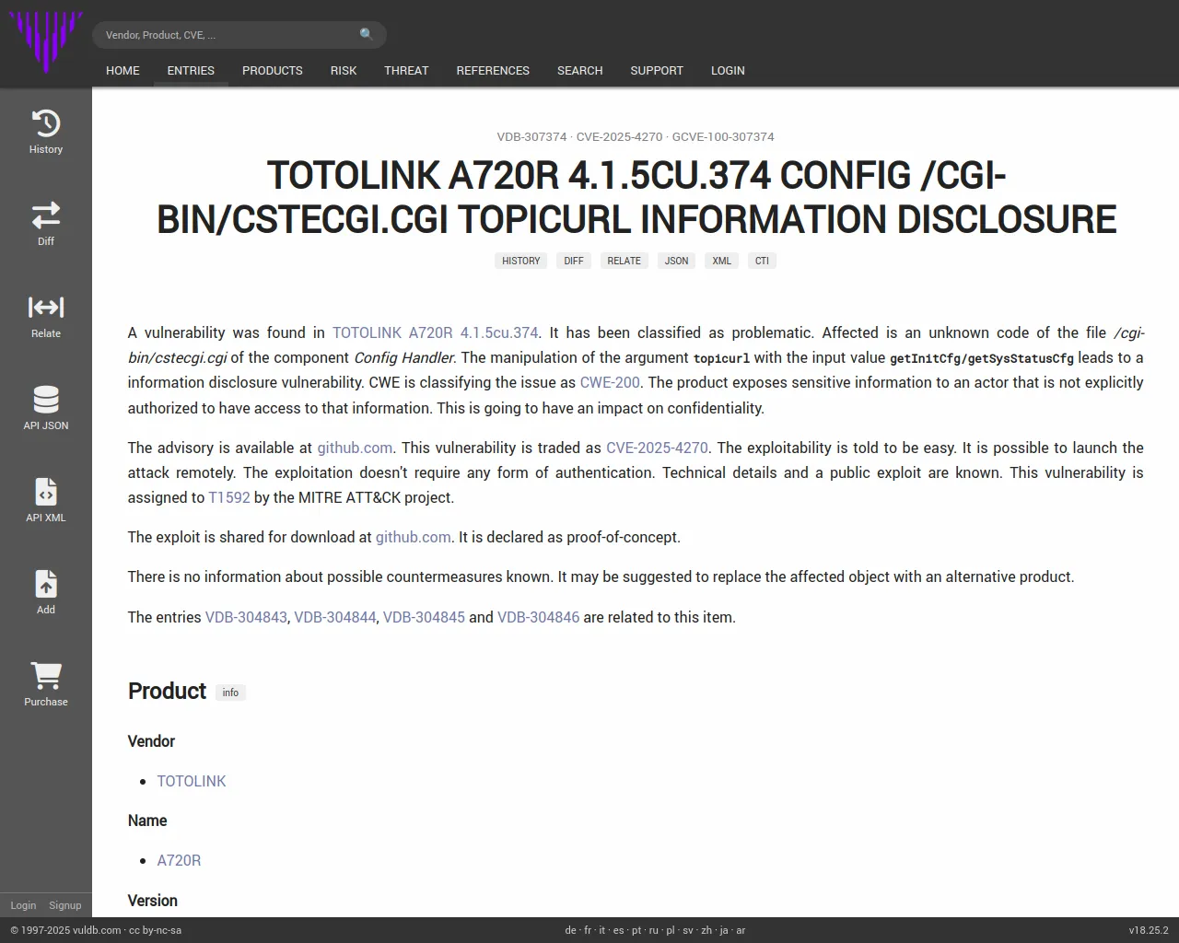Open the API JSON database icon
The image size is (1179, 943).
point(46,409)
